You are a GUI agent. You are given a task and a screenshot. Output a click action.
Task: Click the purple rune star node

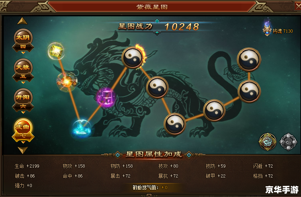click(106, 97)
